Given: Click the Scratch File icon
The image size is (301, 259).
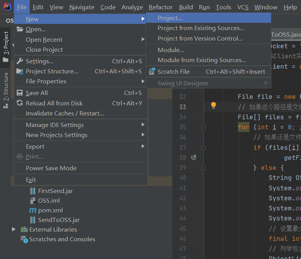Looking at the screenshot, I should point(151,71).
